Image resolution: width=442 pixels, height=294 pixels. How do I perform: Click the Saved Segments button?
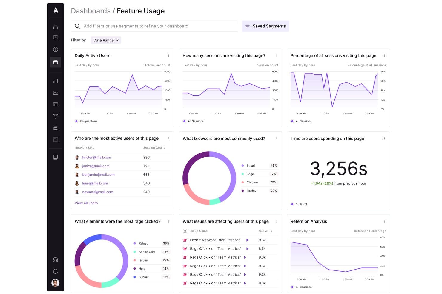(x=265, y=26)
